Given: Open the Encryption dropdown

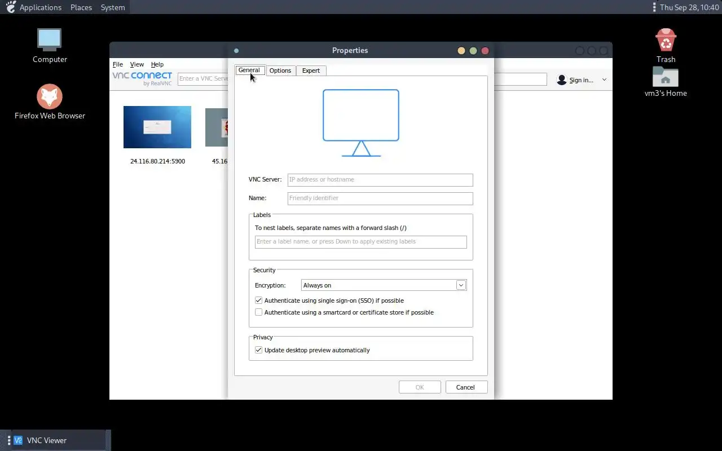Looking at the screenshot, I should point(384,285).
